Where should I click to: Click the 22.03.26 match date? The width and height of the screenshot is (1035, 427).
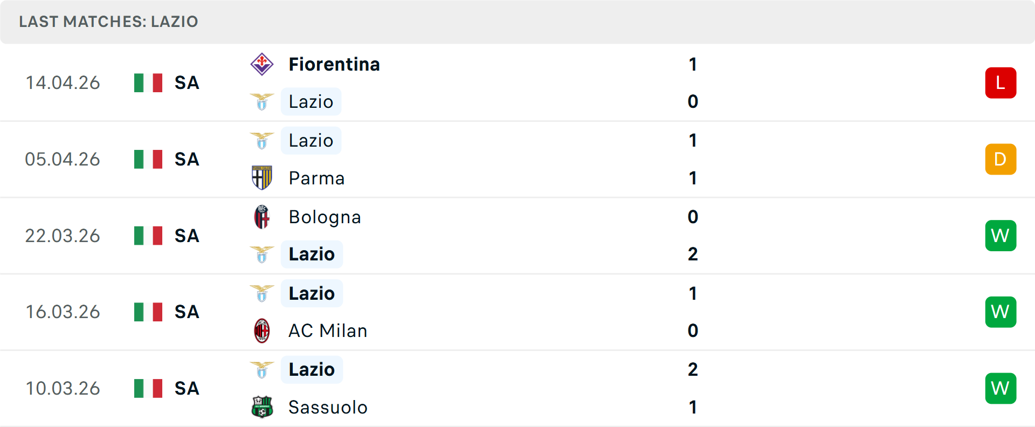tap(63, 236)
